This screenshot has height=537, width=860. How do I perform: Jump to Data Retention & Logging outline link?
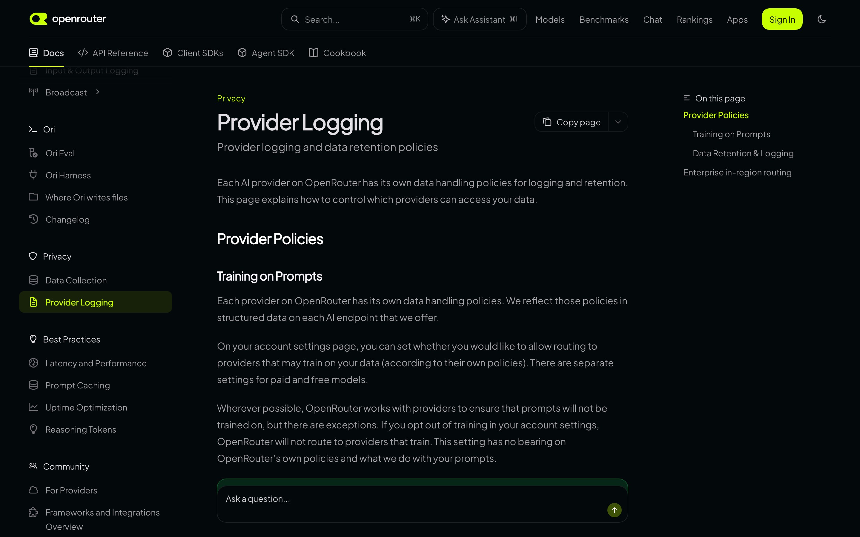coord(743,153)
